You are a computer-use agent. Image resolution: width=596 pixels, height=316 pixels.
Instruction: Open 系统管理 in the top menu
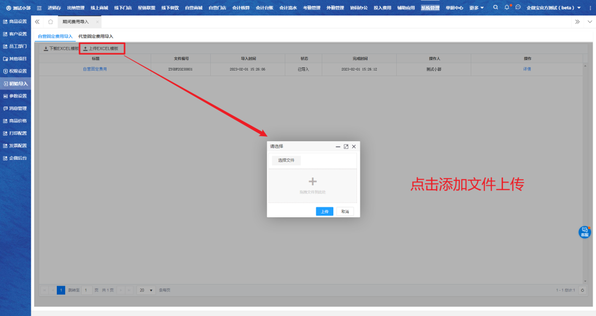tap(430, 8)
